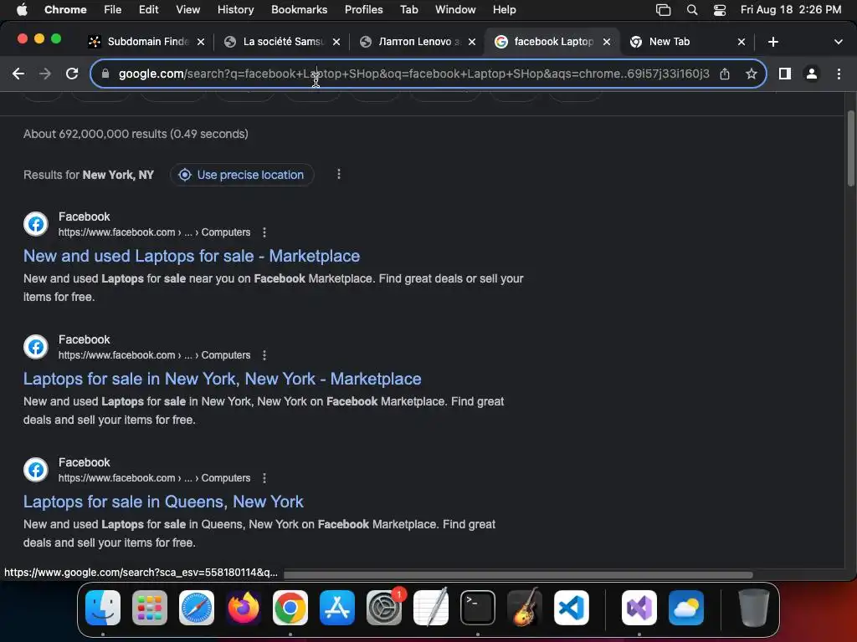Viewport: 857px width, 642px height.
Task: Open the History menu
Action: point(235,10)
